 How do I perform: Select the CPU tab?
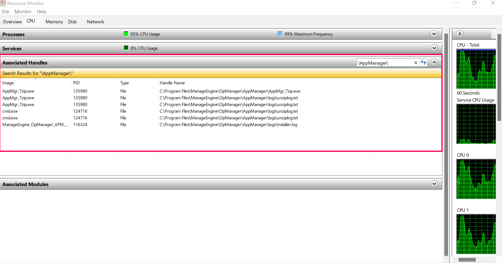click(x=31, y=21)
